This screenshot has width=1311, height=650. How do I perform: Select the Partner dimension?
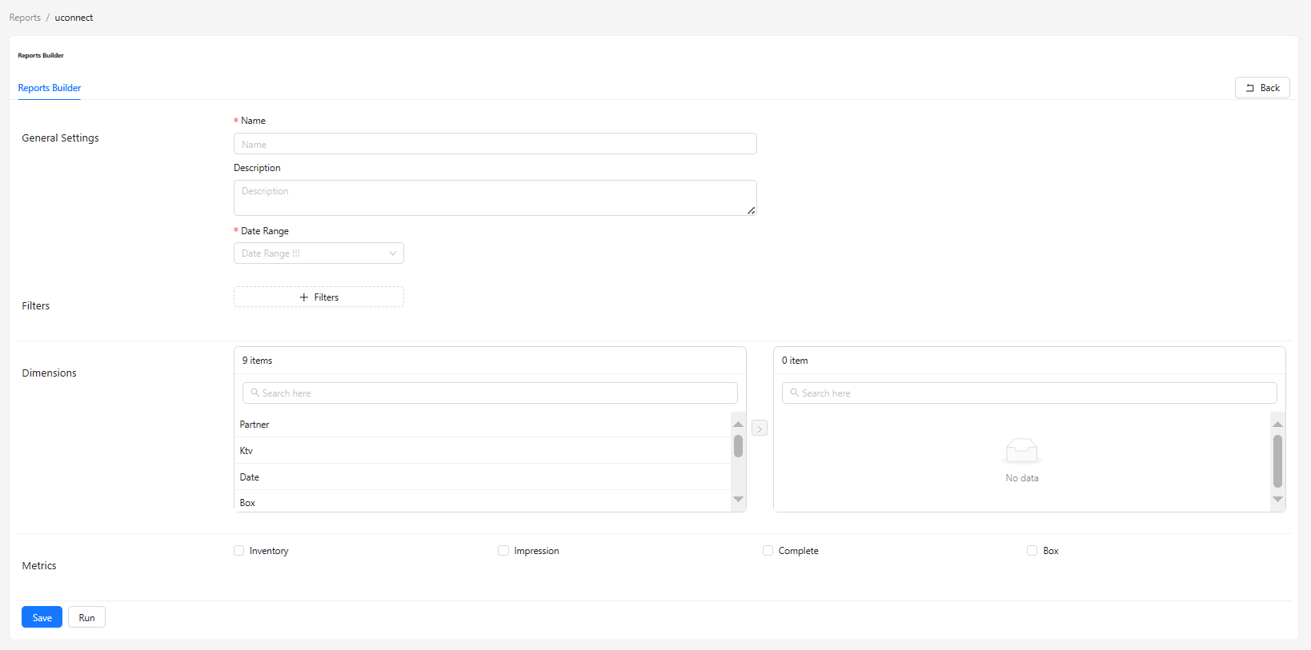coord(483,425)
